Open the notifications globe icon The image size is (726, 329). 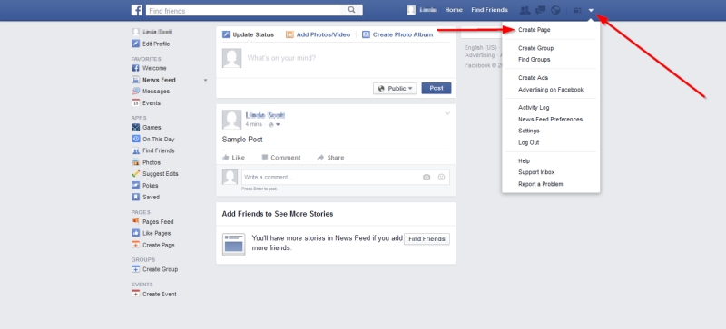(555, 10)
